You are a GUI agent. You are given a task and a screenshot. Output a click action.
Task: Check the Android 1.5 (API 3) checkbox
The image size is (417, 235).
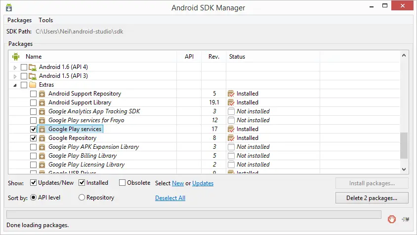click(x=24, y=76)
